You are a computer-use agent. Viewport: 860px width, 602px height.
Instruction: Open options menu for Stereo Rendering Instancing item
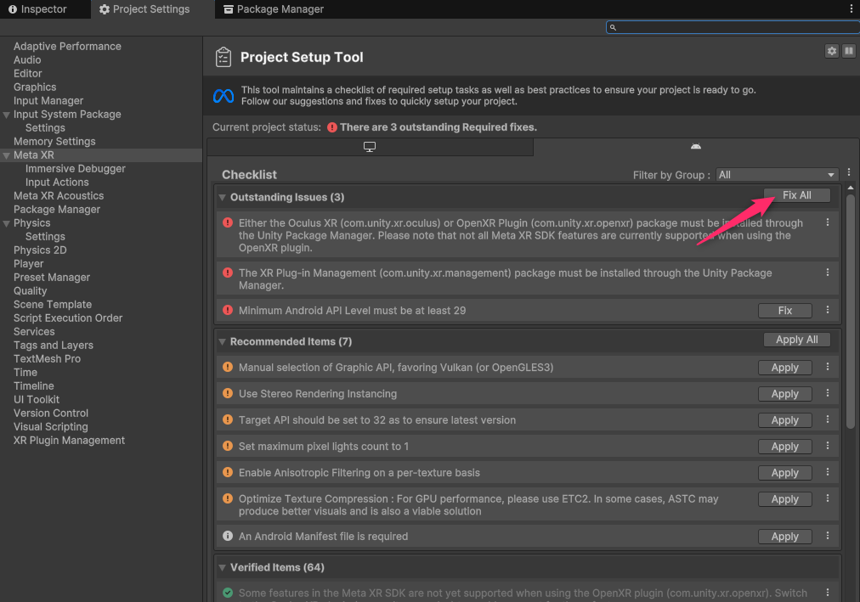(x=828, y=393)
